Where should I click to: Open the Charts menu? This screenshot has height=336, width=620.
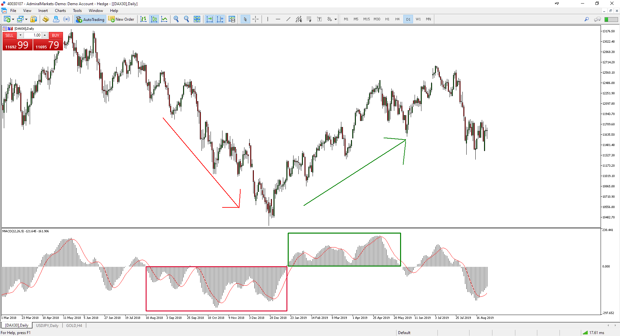[x=60, y=10]
